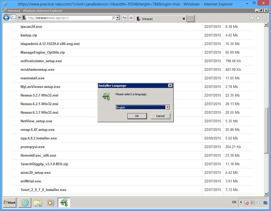This screenshot has height=211, width=271.
Task: Click the back navigation arrow
Action: [x=7, y=17]
